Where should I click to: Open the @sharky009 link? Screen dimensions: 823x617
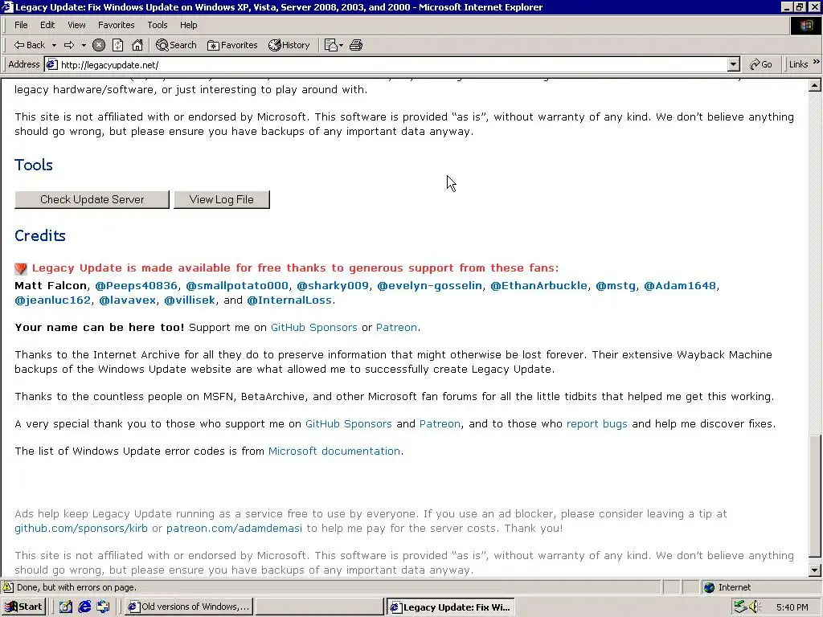333,285
